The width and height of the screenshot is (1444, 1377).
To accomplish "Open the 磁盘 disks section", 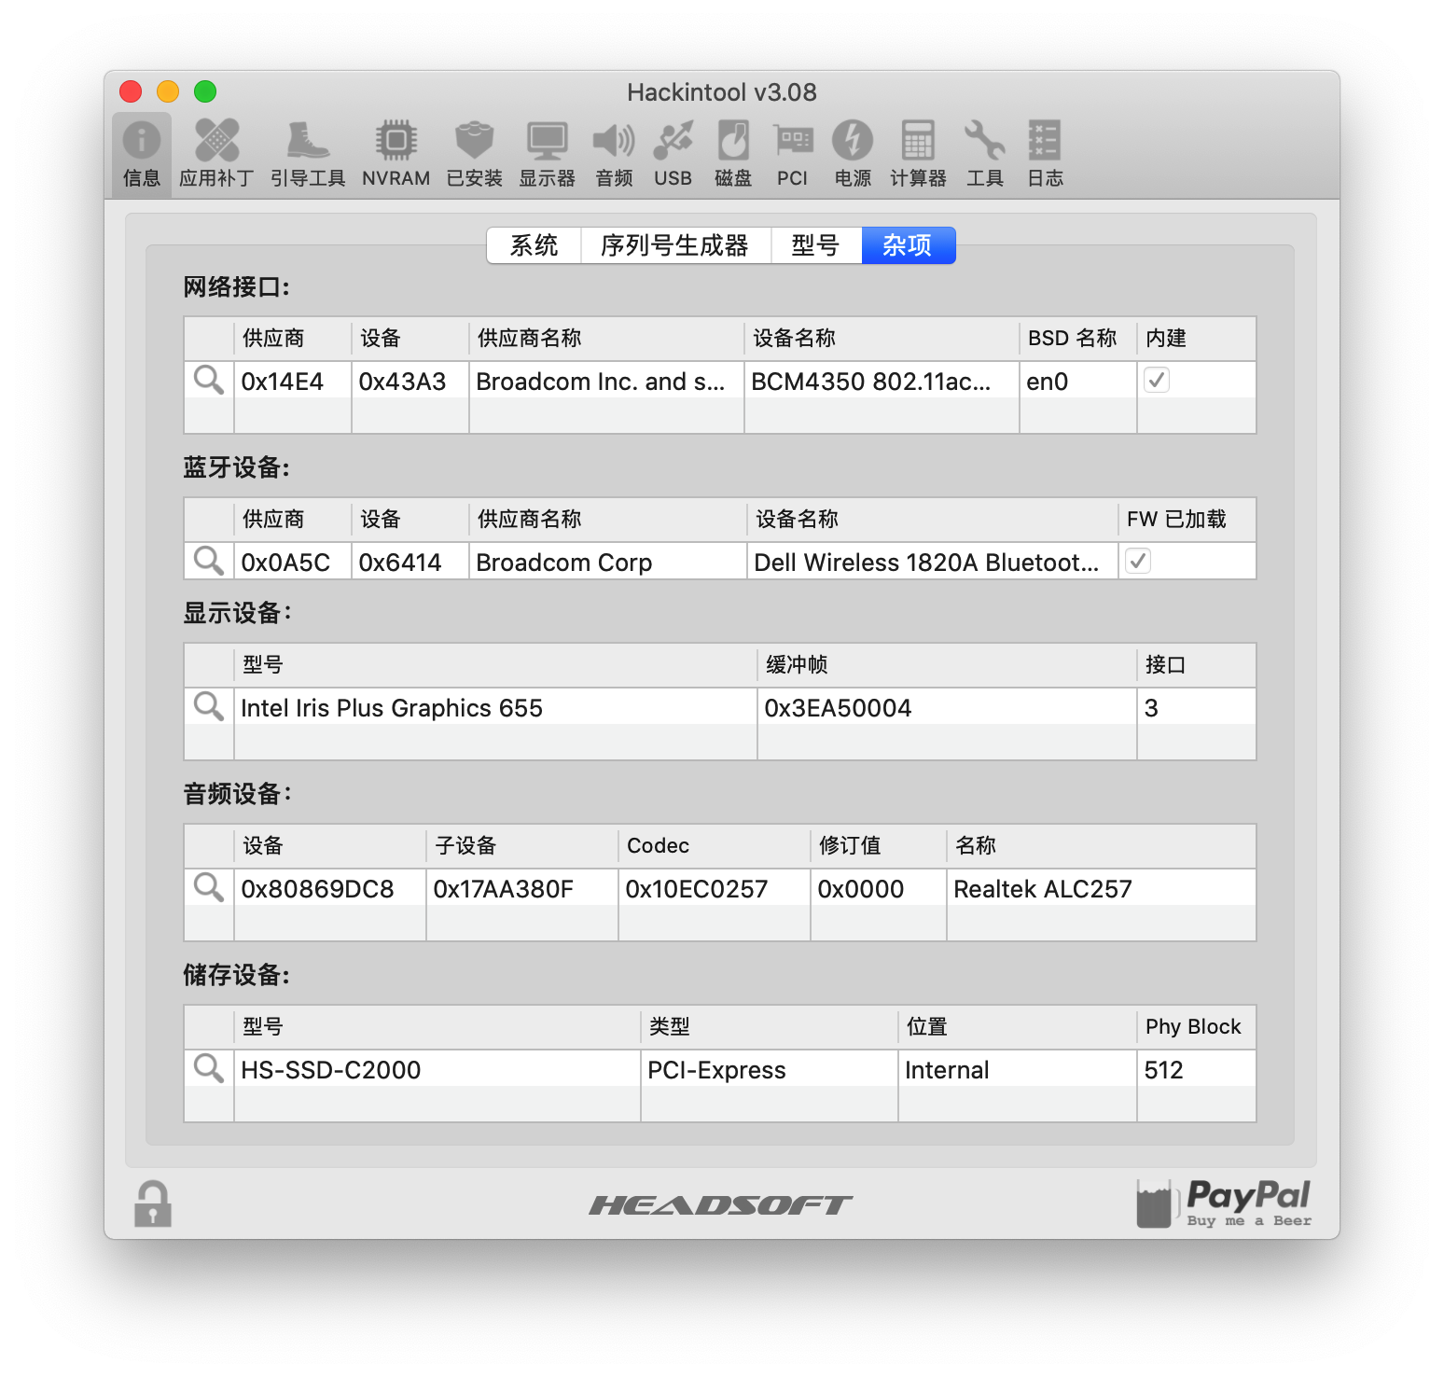I will tap(733, 154).
